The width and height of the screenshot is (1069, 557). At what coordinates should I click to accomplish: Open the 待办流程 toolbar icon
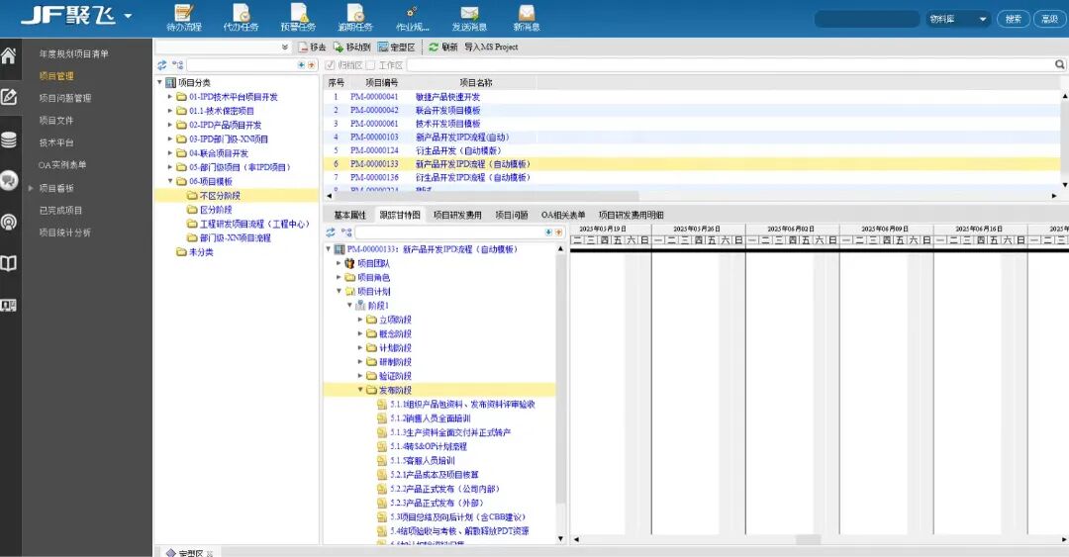pyautogui.click(x=183, y=13)
